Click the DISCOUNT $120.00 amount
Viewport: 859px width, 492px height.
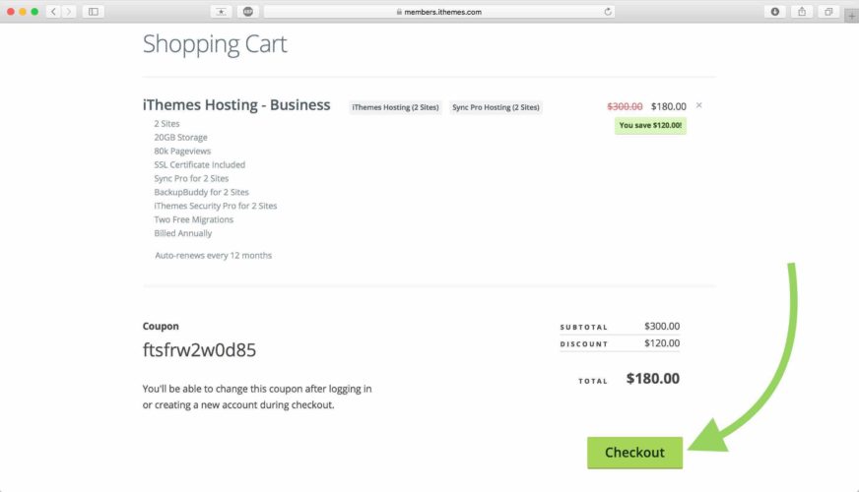point(662,343)
